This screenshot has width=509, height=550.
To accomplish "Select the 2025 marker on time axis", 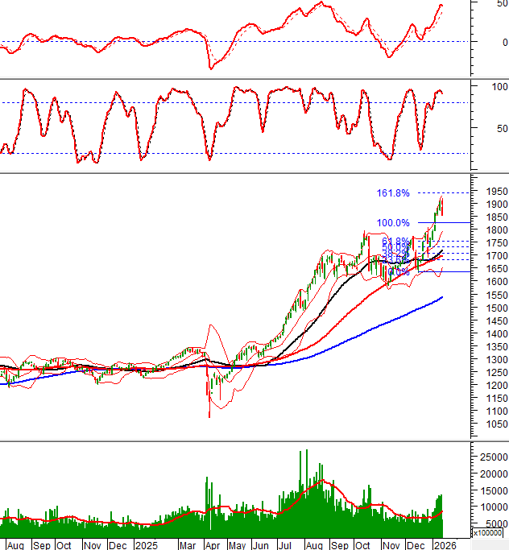I will coord(147,544).
